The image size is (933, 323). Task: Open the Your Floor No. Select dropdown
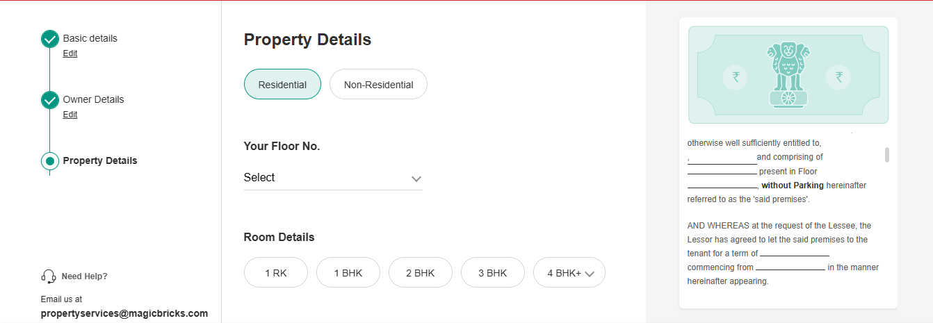tap(333, 178)
